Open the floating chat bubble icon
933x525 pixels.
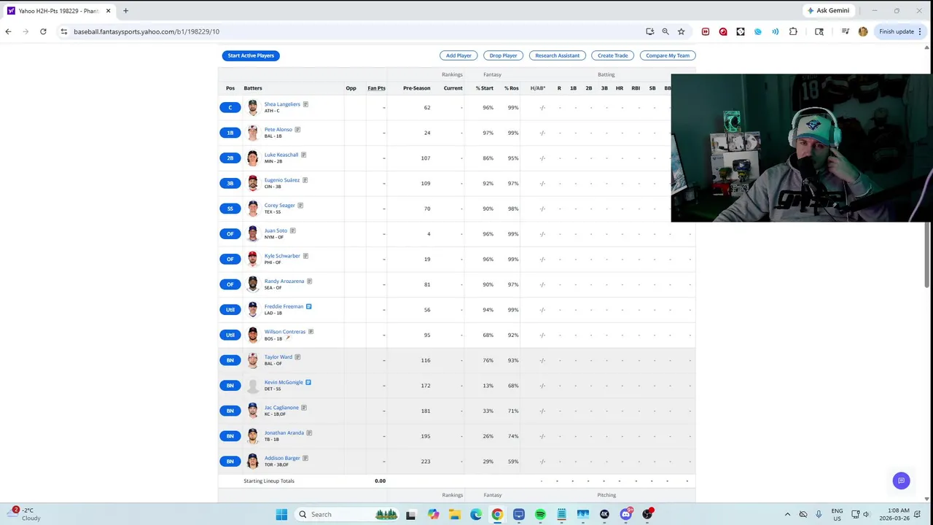tap(902, 481)
